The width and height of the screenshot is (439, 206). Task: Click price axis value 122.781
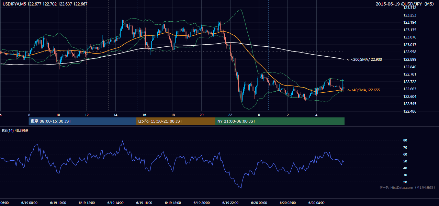pyautogui.click(x=409, y=74)
